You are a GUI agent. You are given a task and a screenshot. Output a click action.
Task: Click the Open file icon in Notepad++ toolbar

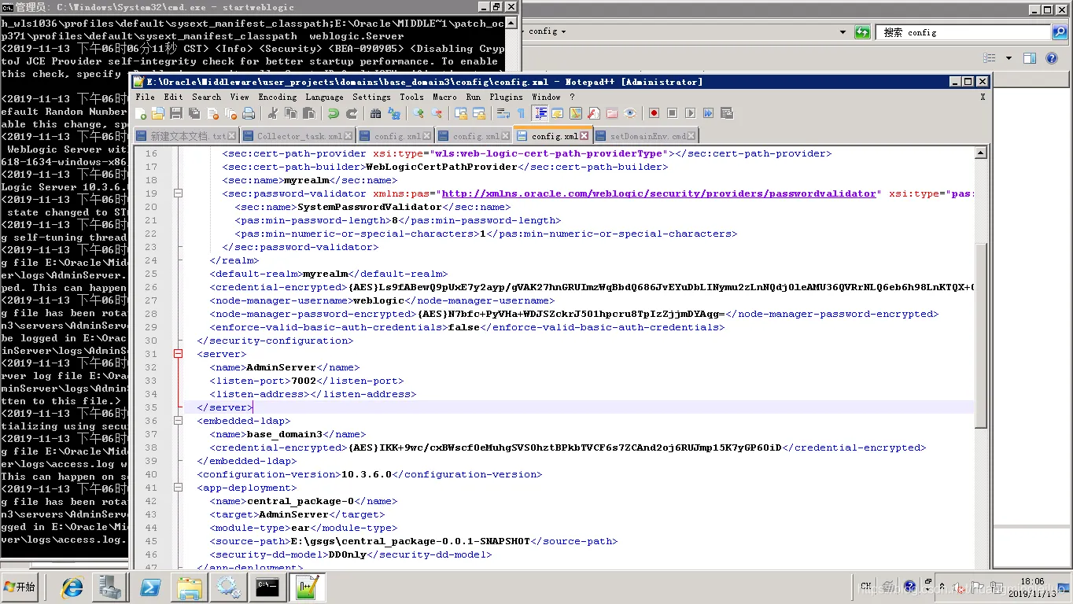click(158, 113)
